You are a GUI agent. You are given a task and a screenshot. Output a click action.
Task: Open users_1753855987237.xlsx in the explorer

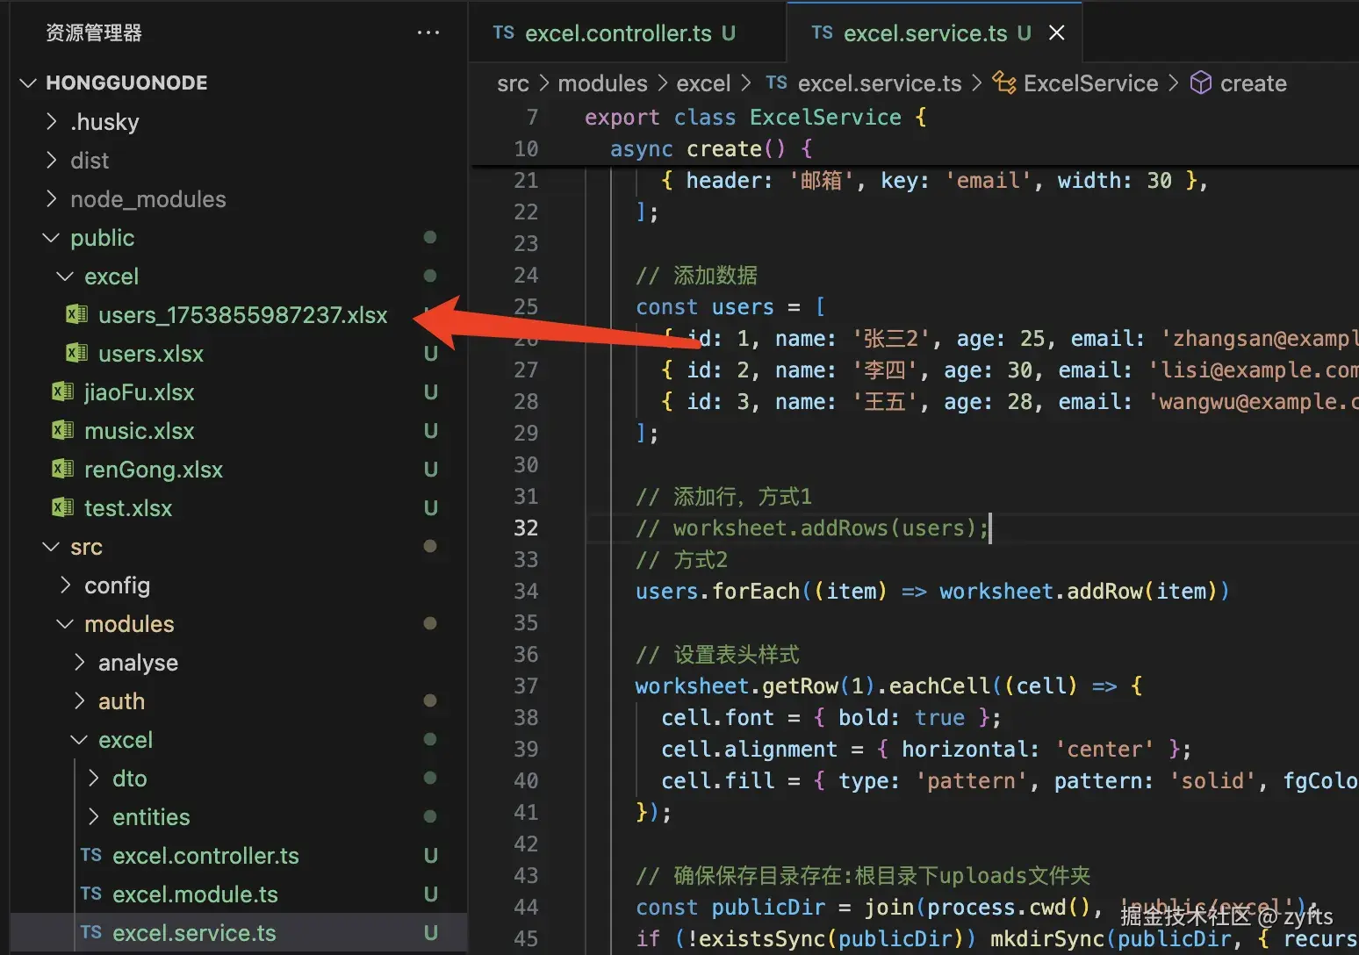coord(242,314)
